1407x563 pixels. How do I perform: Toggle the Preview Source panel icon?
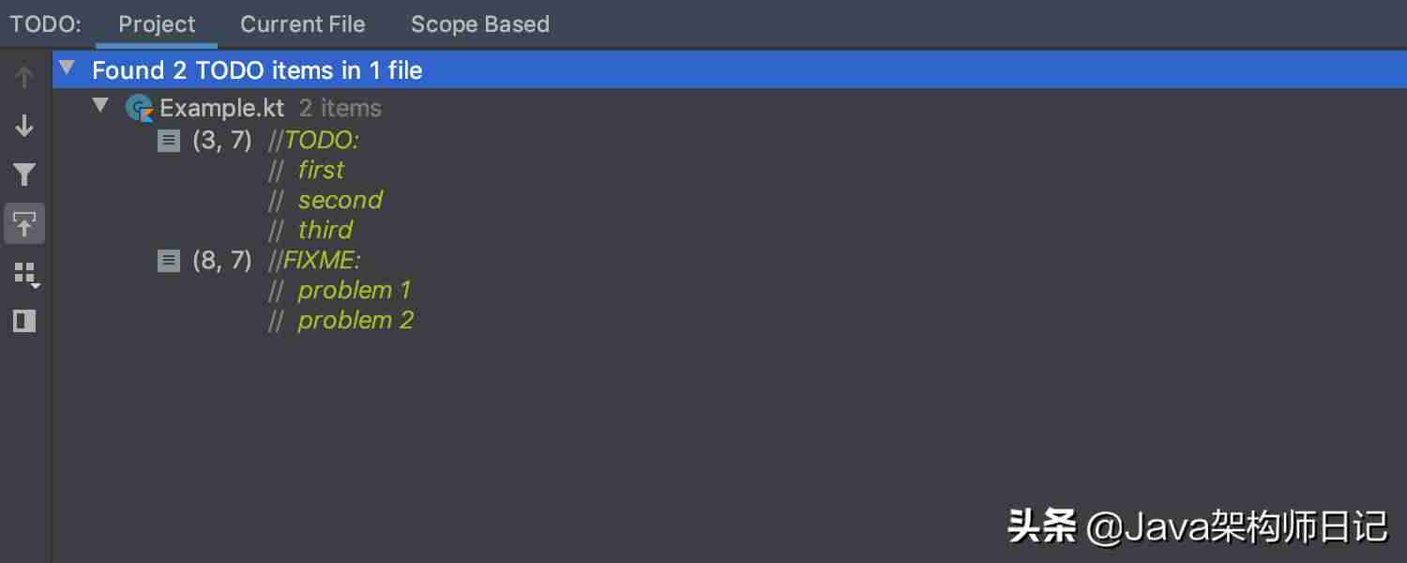point(24,321)
